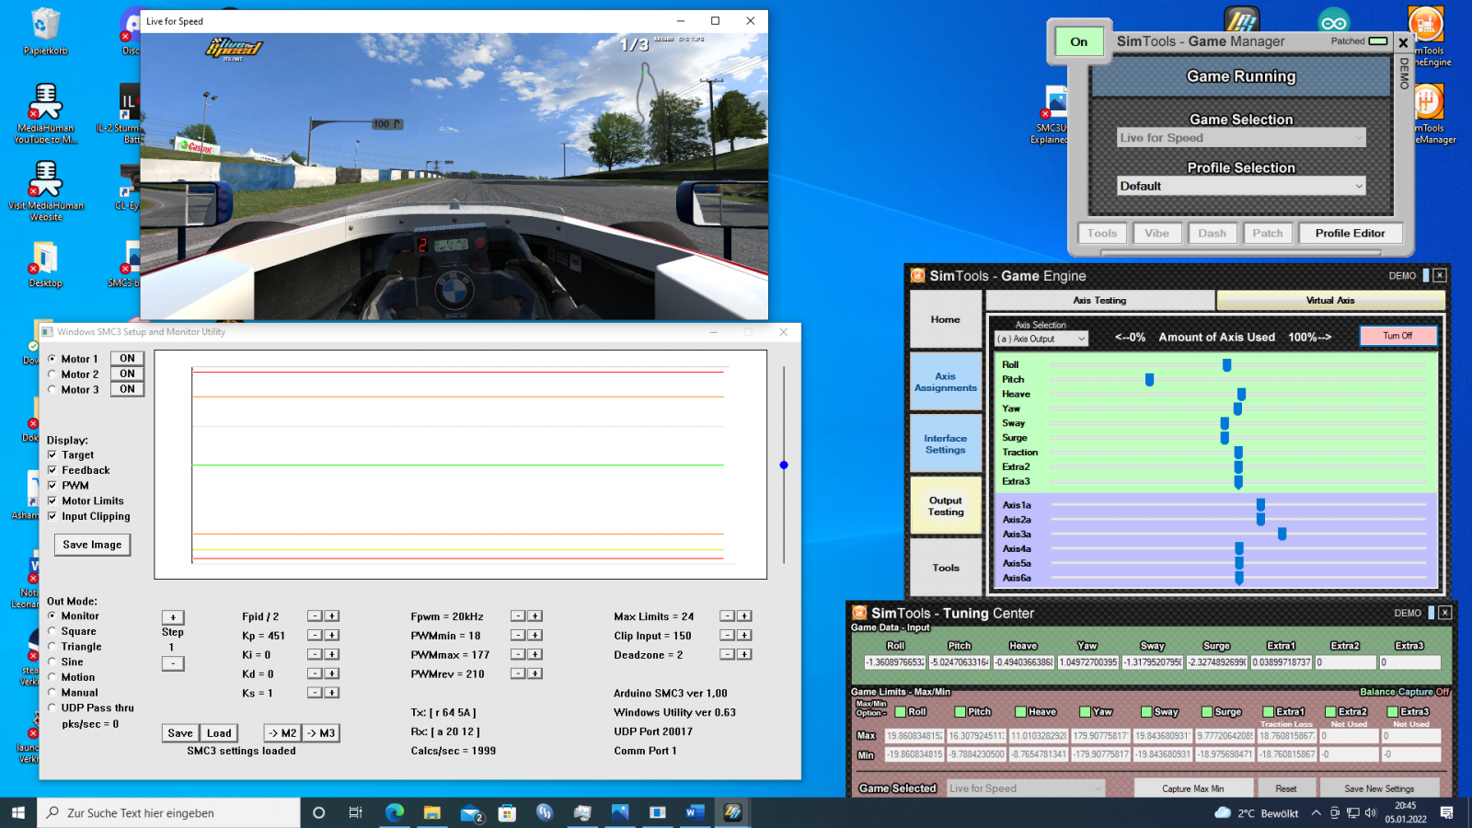Select Motor 1 radio button
The width and height of the screenshot is (1472, 828).
(x=52, y=359)
